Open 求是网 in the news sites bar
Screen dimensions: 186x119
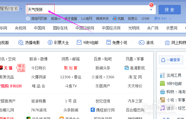click(172, 28)
